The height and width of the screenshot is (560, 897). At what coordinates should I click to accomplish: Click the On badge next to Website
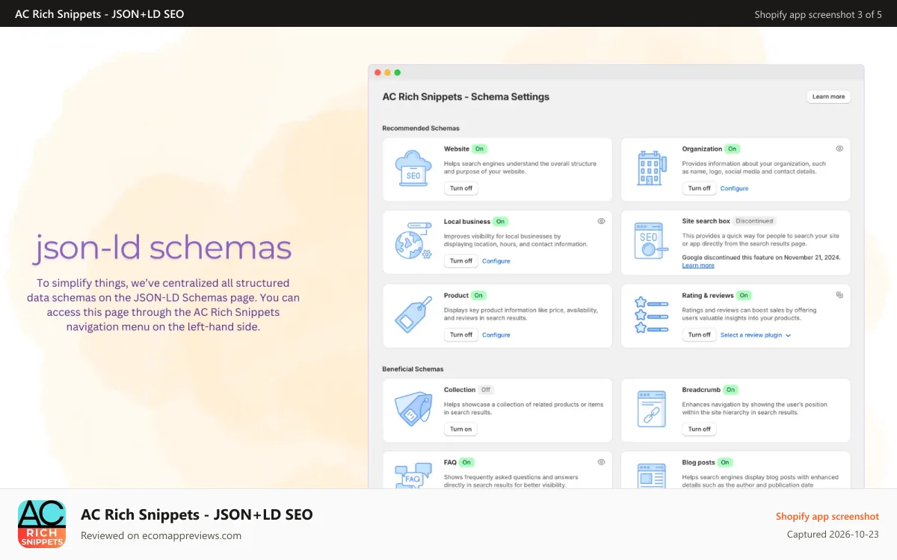pos(480,149)
